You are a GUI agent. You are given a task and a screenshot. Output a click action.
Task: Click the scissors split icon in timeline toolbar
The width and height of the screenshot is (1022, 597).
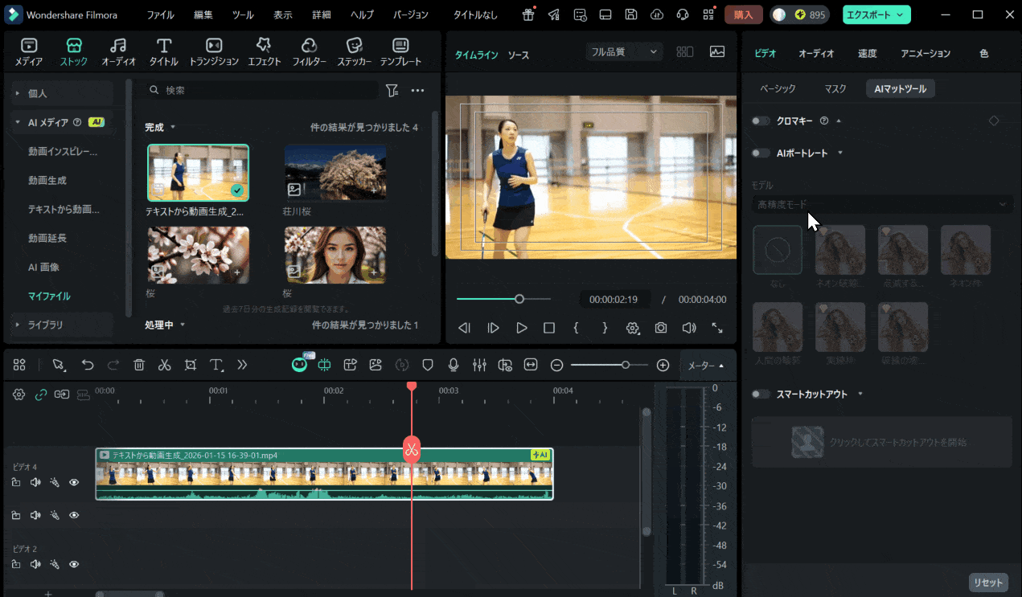pyautogui.click(x=165, y=365)
